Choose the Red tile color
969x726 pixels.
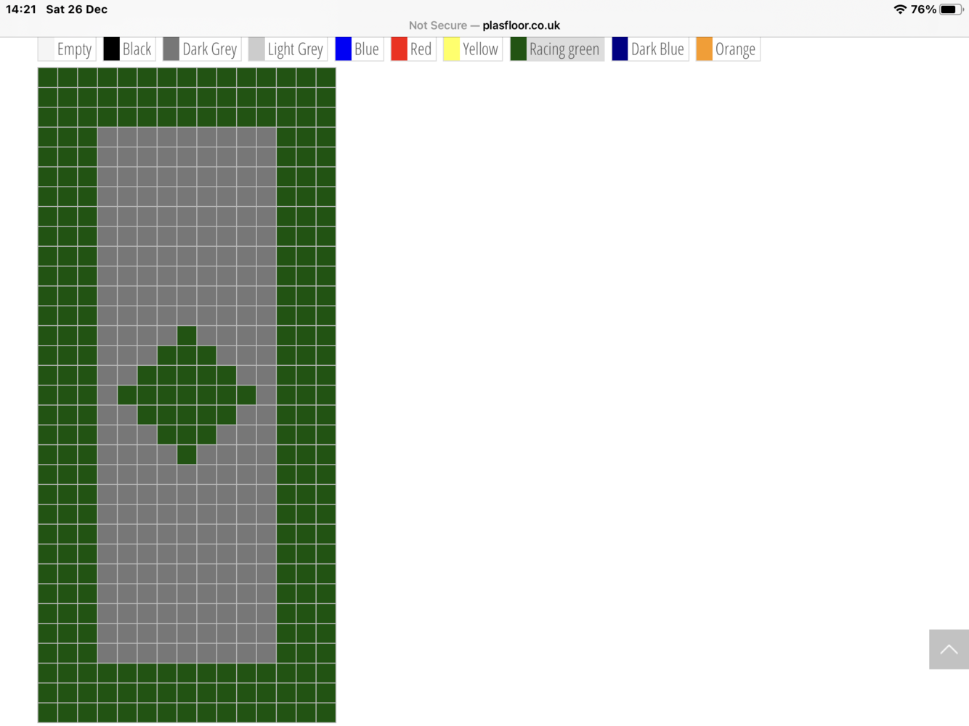[413, 49]
